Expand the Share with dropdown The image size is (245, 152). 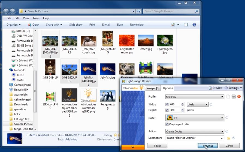click(x=54, y=25)
